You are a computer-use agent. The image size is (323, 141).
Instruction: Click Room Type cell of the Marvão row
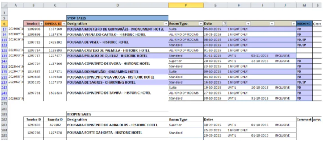pyautogui.click(x=186, y=72)
